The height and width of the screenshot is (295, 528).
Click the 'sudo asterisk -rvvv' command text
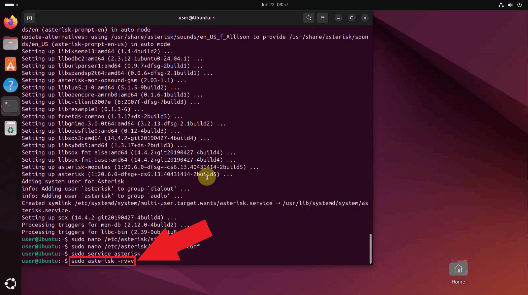pos(103,261)
